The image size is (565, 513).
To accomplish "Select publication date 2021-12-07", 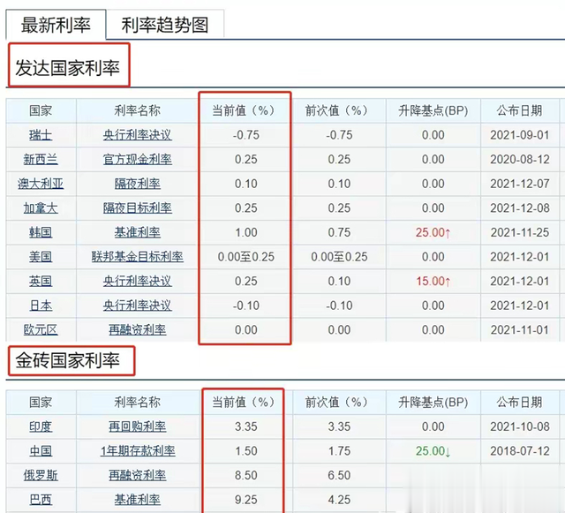I will pyautogui.click(x=520, y=184).
